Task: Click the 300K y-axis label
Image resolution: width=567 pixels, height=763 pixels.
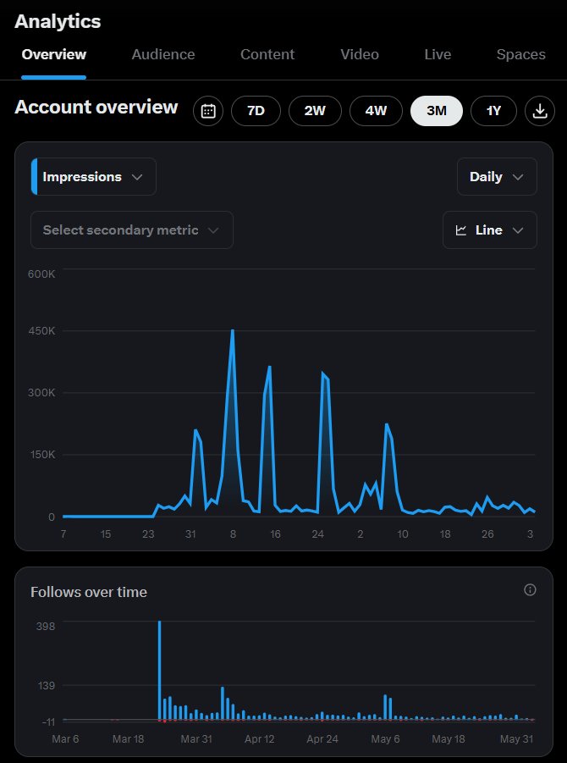Action: [x=41, y=393]
